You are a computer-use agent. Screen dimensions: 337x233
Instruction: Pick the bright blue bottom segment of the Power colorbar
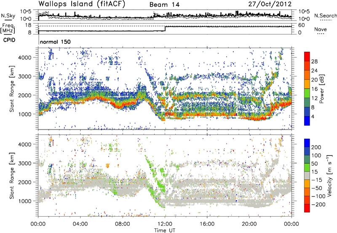(x=307, y=121)
